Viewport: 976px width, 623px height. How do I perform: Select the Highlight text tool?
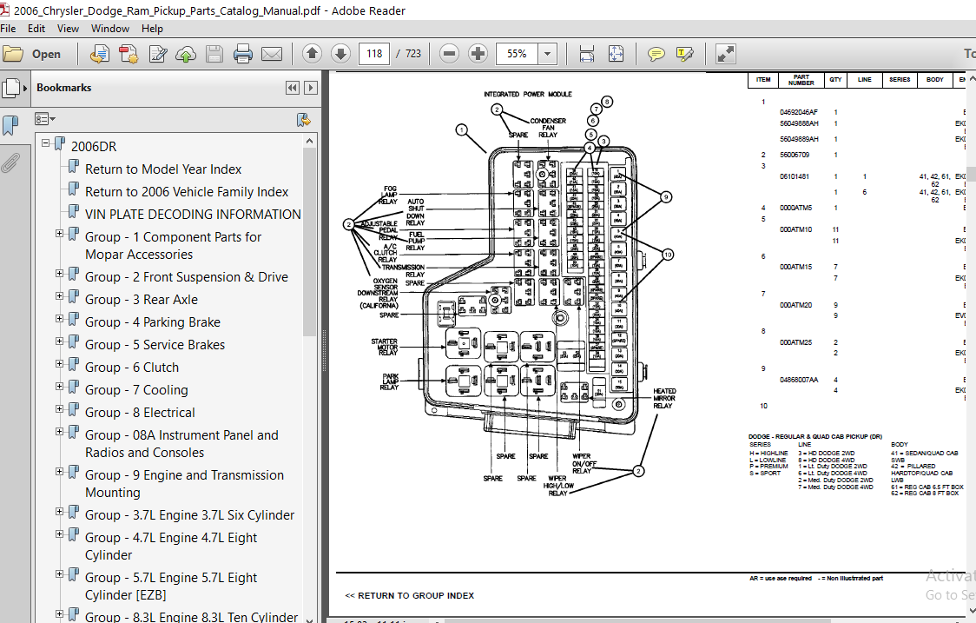coord(684,54)
